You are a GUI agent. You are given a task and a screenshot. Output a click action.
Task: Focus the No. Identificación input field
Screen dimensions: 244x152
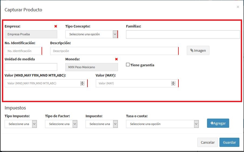pyautogui.click(x=23, y=51)
